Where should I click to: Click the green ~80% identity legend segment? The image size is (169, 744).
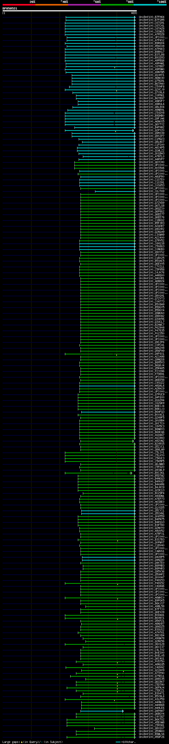coord(117,5)
